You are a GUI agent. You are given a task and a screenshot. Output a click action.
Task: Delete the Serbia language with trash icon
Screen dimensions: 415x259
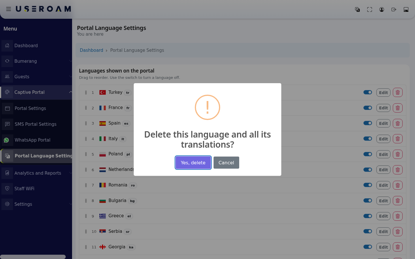tap(398, 232)
